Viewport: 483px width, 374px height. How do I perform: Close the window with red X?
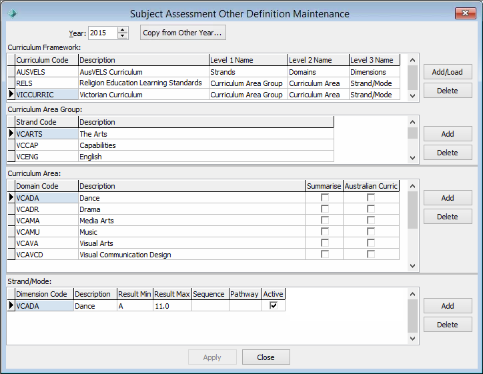click(466, 13)
